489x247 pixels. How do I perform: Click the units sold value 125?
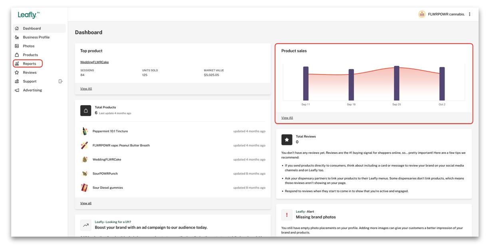145,75
